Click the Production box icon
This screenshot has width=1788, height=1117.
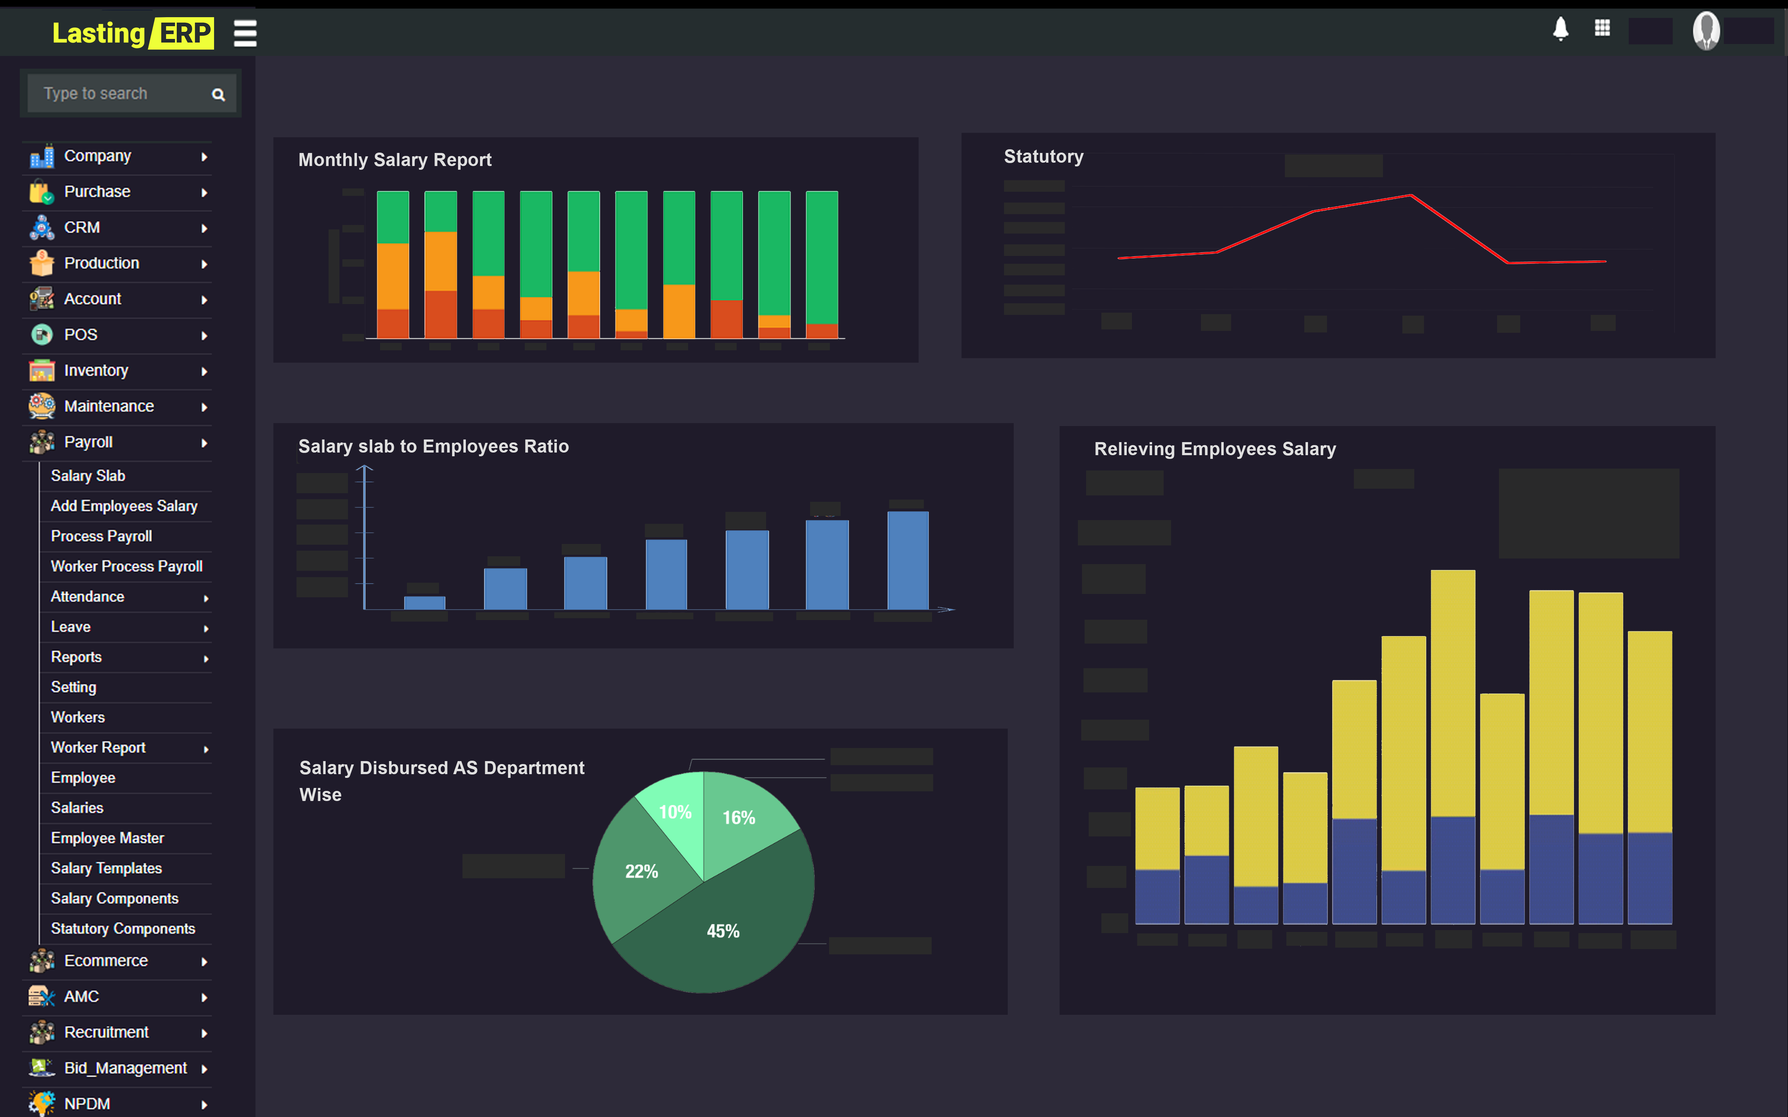(x=42, y=264)
